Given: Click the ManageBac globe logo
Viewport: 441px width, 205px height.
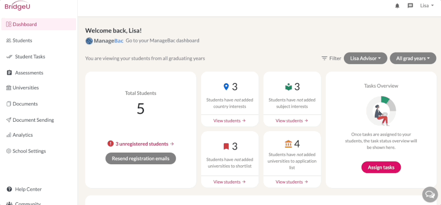Looking at the screenshot, I should click(x=89, y=41).
